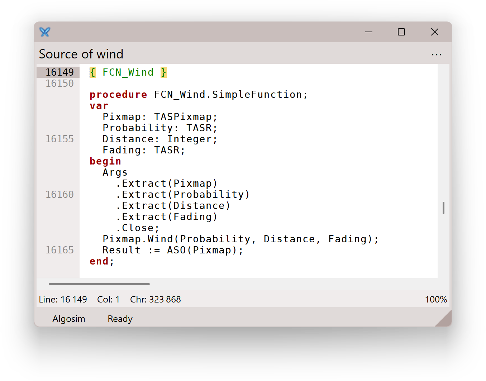The height and width of the screenshot is (381, 486).
Task: Click the 'Line: 16 149' status entry
Action: [63, 300]
